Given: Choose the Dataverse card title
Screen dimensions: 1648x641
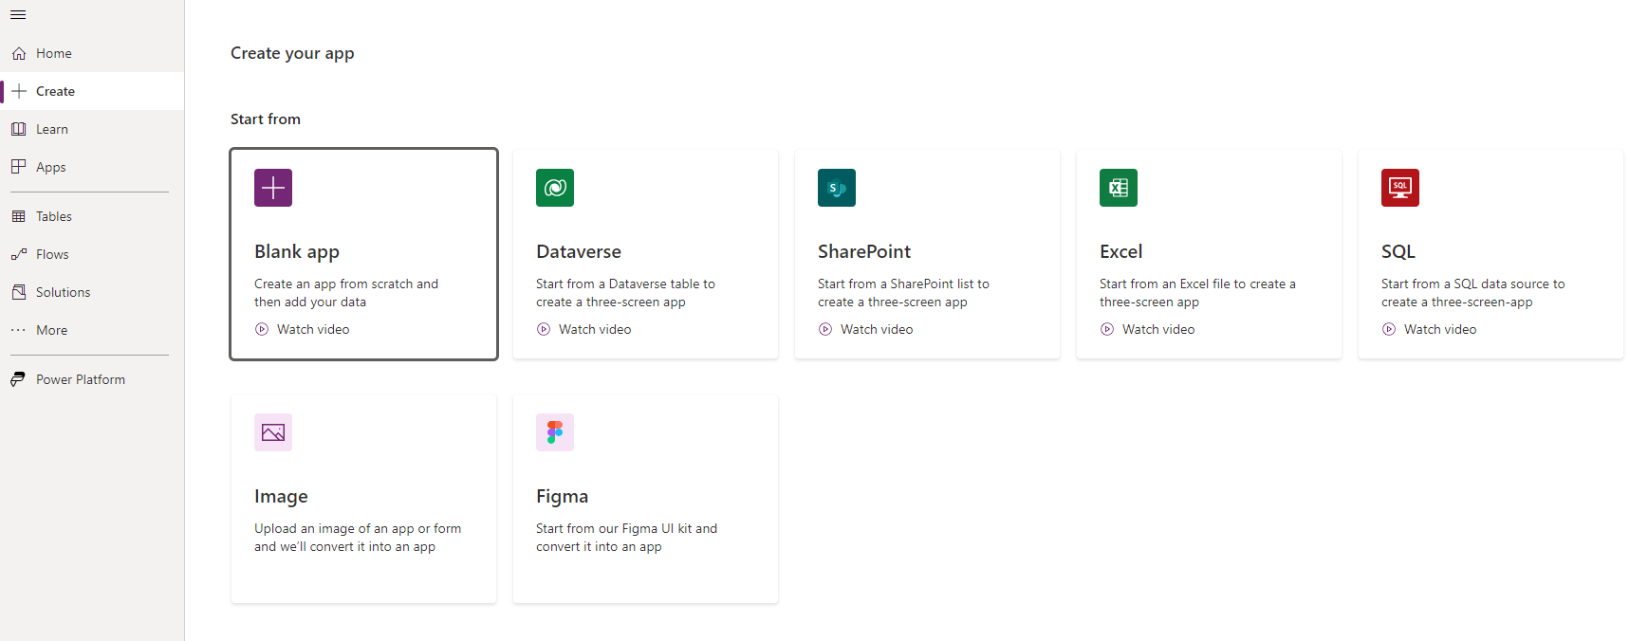Looking at the screenshot, I should (x=579, y=251).
